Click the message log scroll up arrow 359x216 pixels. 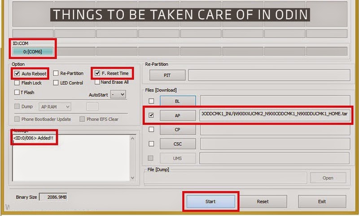(132, 138)
